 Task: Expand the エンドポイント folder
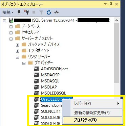(x=17, y=51)
